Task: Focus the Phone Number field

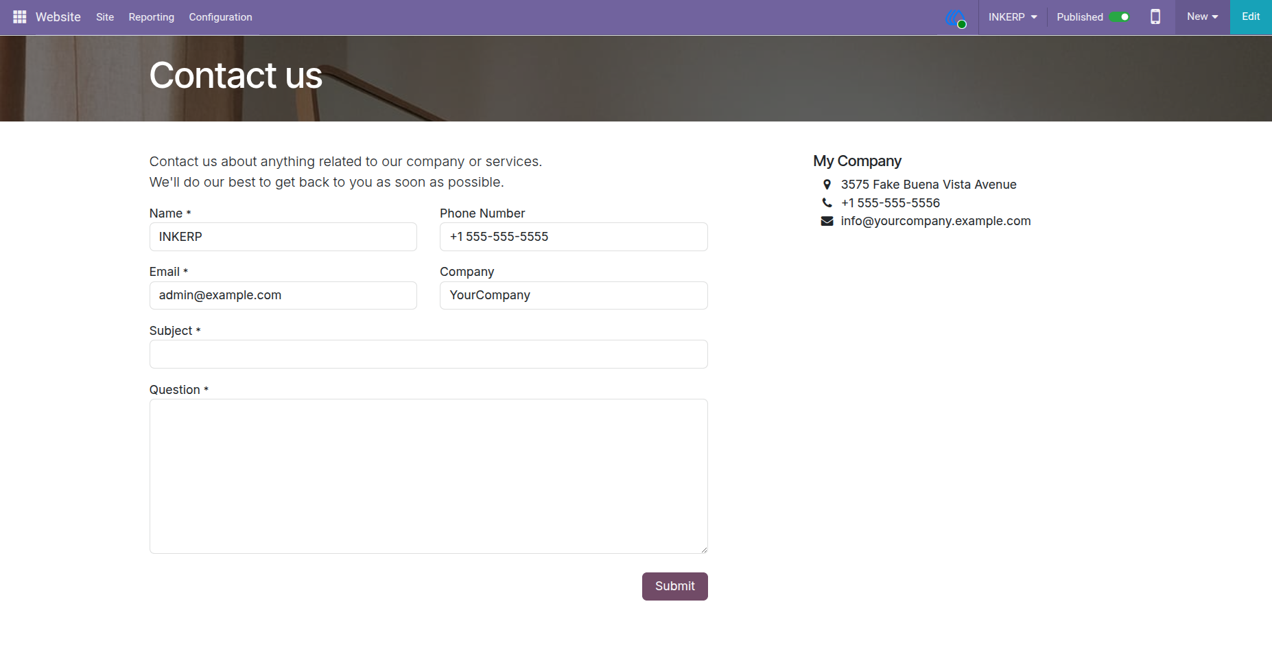Action: (574, 237)
